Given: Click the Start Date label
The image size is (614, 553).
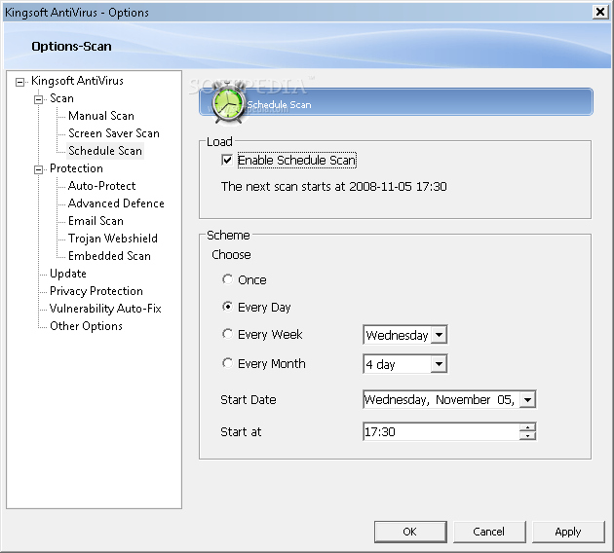Looking at the screenshot, I should (x=249, y=400).
